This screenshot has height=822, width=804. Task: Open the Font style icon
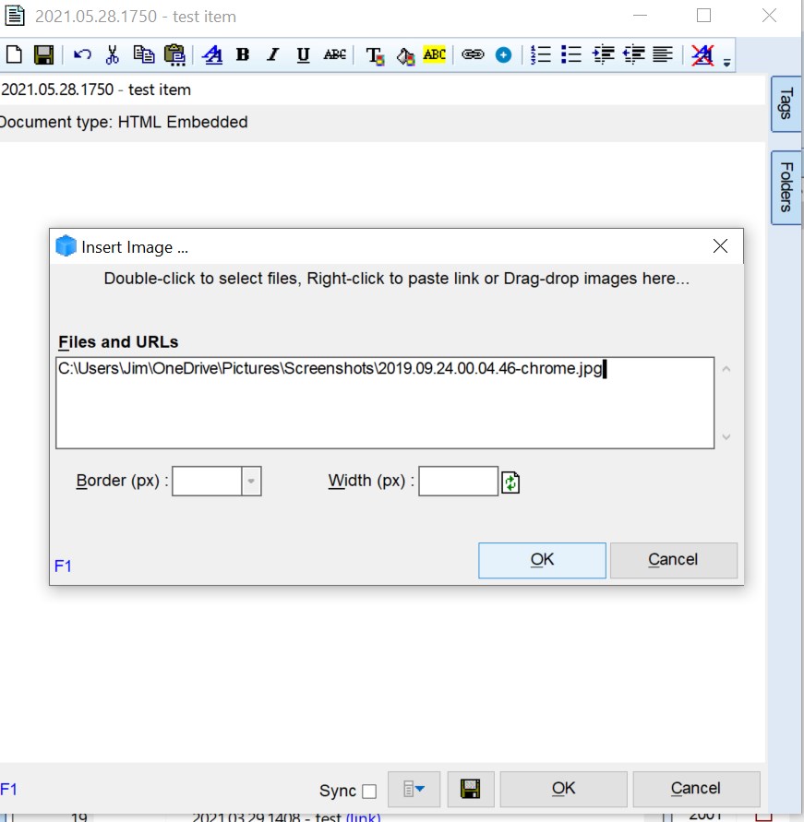[x=212, y=54]
